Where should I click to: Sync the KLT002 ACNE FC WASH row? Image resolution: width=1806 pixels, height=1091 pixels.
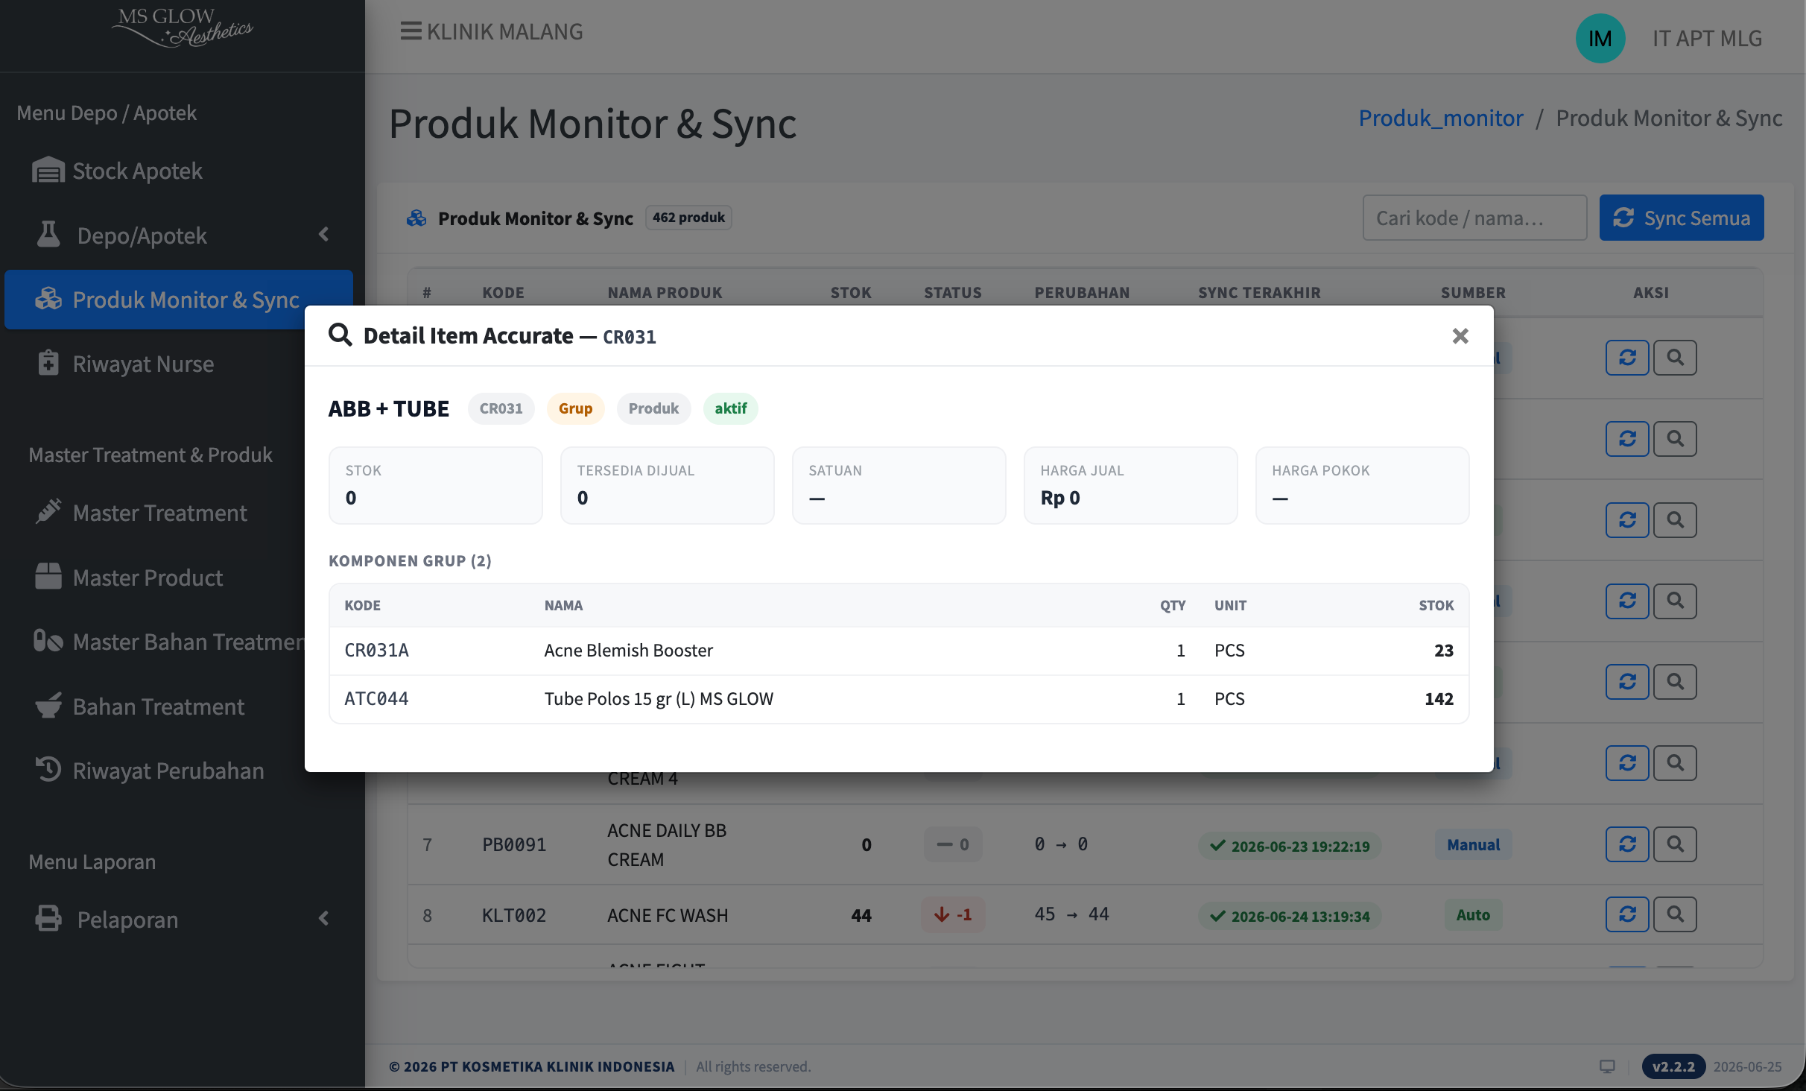coord(1627,914)
